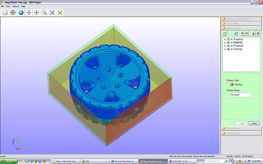Select the pan move tool

[x=36, y=12]
